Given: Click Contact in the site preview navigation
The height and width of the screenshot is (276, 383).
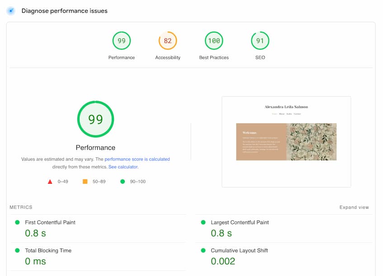Looking at the screenshot, I should [297, 114].
